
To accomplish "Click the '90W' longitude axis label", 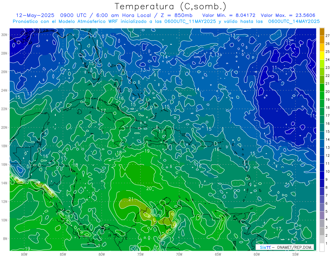I will [24, 254].
